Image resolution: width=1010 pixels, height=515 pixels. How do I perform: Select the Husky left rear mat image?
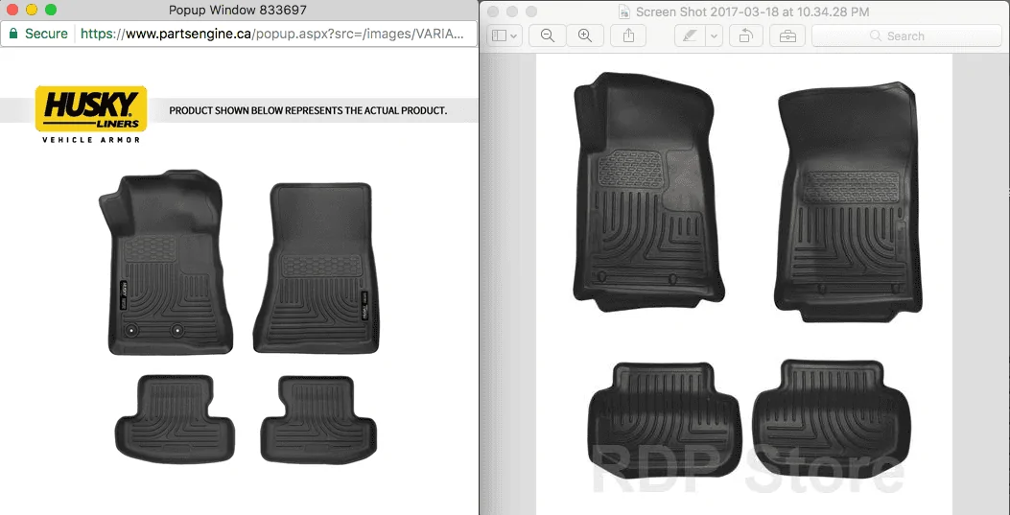tap(175, 419)
